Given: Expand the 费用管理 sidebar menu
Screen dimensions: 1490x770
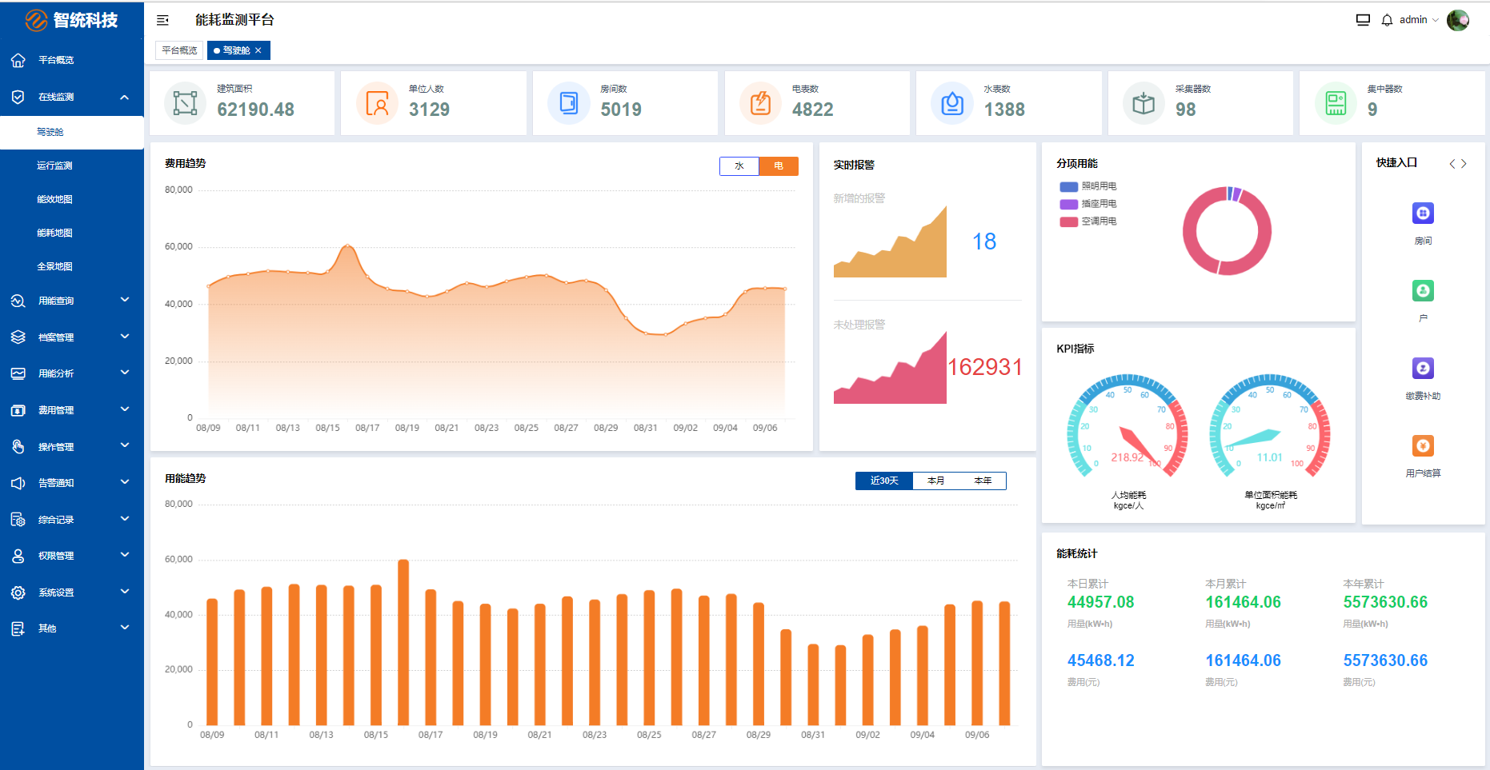Looking at the screenshot, I should pos(72,410).
